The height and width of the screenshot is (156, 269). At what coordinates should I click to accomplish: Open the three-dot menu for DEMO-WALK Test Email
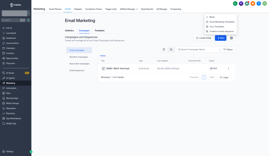click(228, 69)
